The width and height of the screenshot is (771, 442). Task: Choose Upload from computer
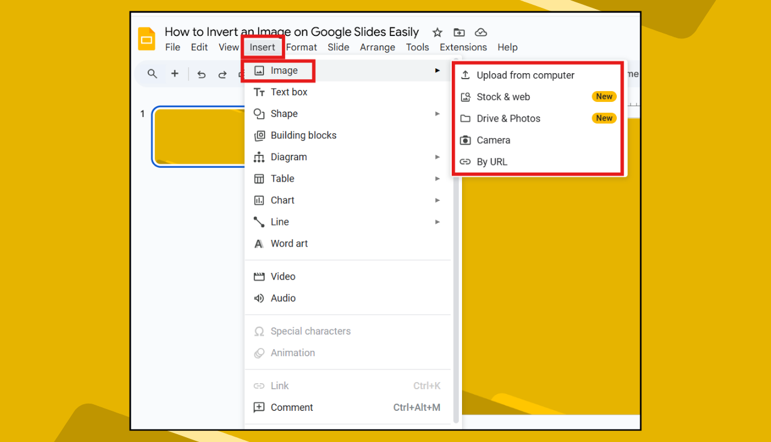tap(525, 74)
